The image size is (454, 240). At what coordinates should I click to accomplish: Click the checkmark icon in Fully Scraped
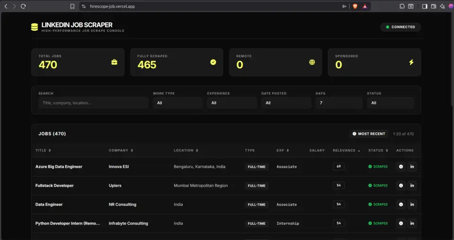click(x=213, y=62)
